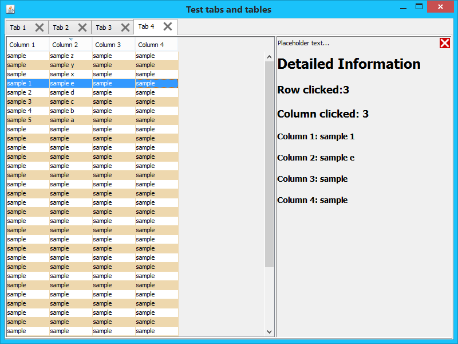This screenshot has height=344, width=458.
Task: Maximize the Test tabs and tables window
Action: (x=419, y=7)
